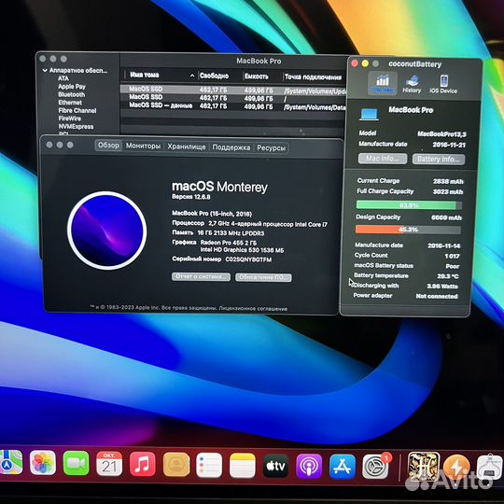Launch Apple TV from the Dock

275,466
